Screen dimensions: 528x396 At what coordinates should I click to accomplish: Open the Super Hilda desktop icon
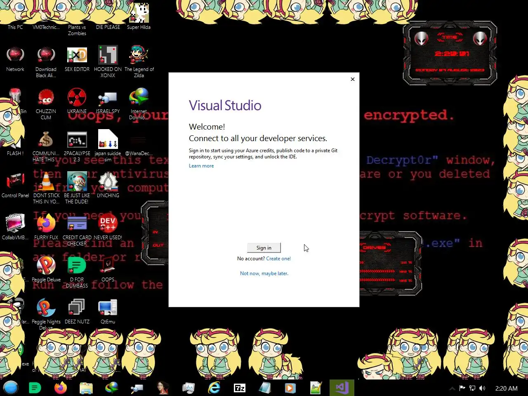[139, 16]
